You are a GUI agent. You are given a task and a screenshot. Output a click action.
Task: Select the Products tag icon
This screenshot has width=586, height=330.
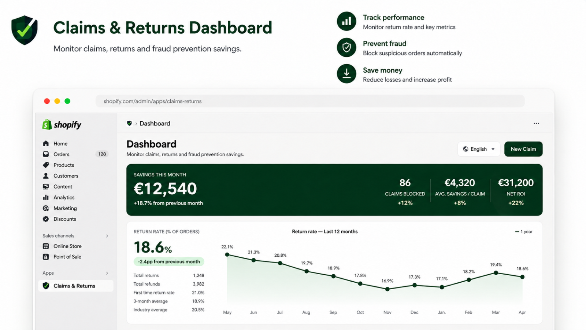pos(46,165)
